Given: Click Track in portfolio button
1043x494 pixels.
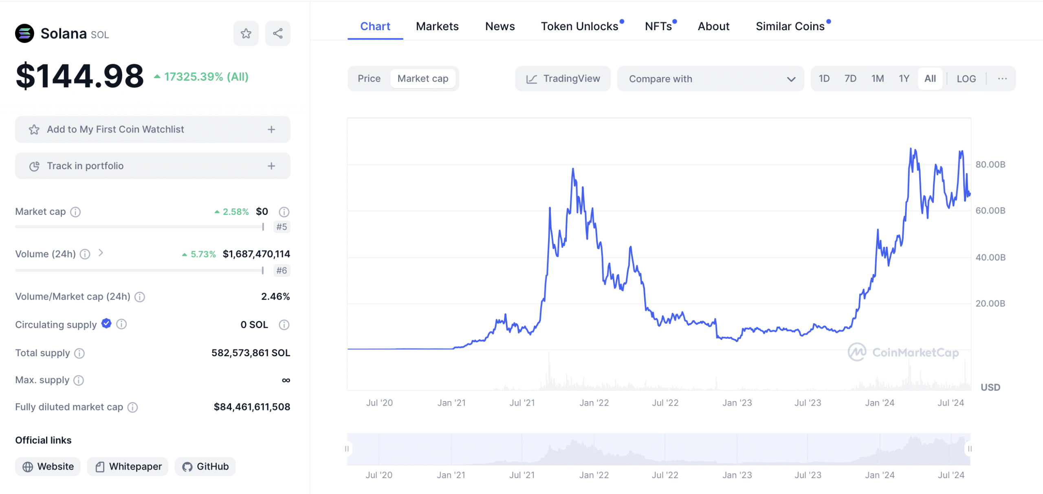Looking at the screenshot, I should (153, 166).
